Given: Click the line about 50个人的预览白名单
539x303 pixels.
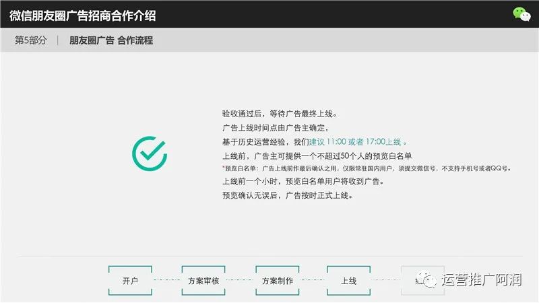Looking at the screenshot, I should pyautogui.click(x=317, y=156).
